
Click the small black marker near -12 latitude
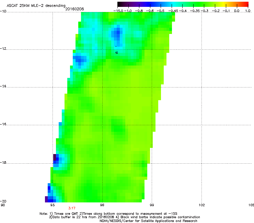[x=117, y=52]
